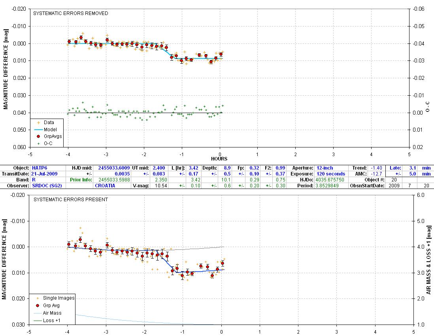This screenshot has width=434, height=336.
Task: Click the prior HJD value 2455033.5988
Action: [x=114, y=179]
